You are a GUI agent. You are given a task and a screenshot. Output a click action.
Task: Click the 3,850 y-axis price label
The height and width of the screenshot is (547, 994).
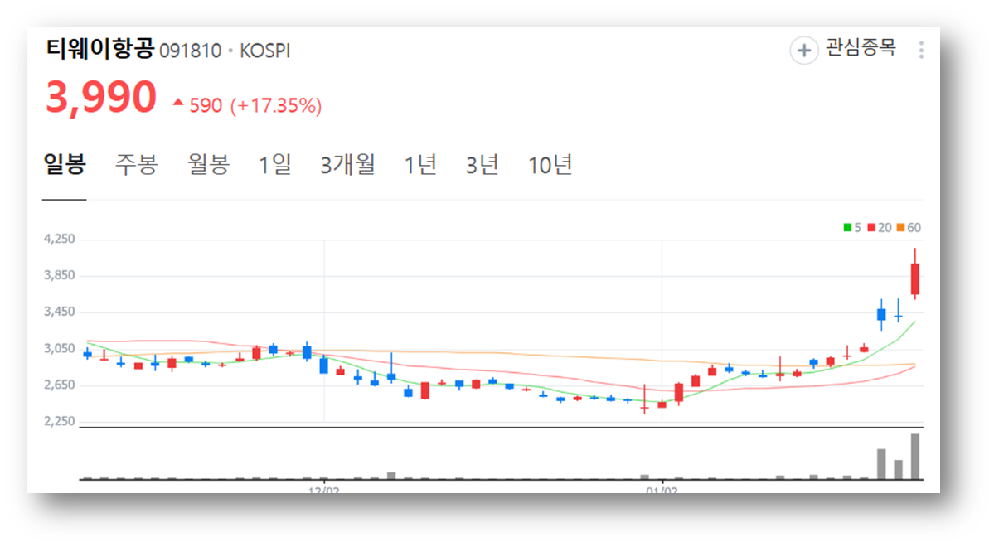(59, 275)
